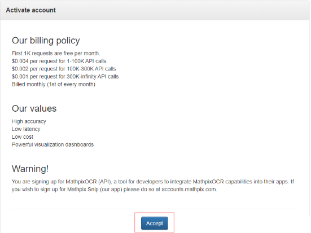Click the Low cost value item
The height and width of the screenshot is (233, 311).
pyautogui.click(x=23, y=137)
